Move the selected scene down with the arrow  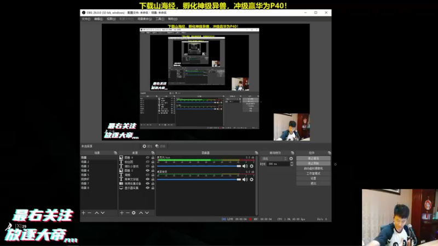click(x=103, y=213)
